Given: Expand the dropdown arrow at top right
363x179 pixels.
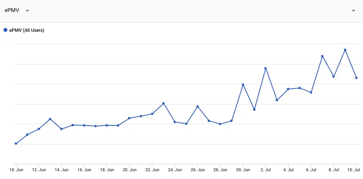Looking at the screenshot, I should tap(354, 10).
